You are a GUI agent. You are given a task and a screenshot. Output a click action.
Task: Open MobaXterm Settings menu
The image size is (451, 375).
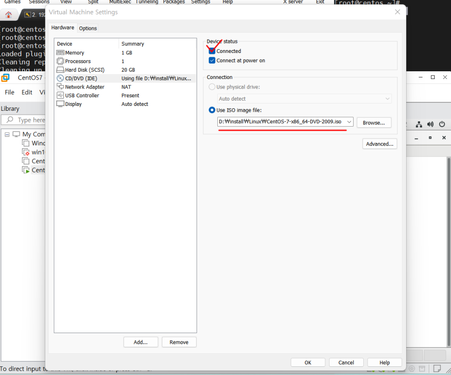[x=200, y=2]
